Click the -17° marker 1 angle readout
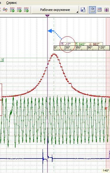The height and width of the screenshot is (173, 110). point(66,44)
